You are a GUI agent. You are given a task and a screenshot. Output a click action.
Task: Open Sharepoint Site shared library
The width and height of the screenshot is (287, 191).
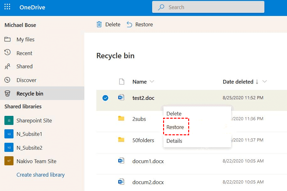click(x=34, y=121)
